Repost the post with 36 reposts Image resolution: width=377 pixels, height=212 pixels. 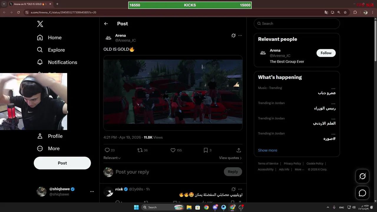coord(140,150)
